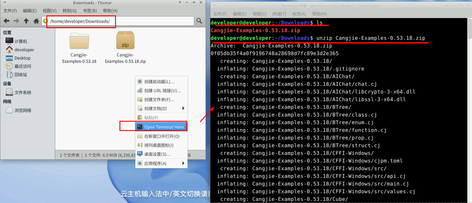Click the CFFI-Windows/src/api.cj line
Screen dimensions: 472x203
coord(311,176)
